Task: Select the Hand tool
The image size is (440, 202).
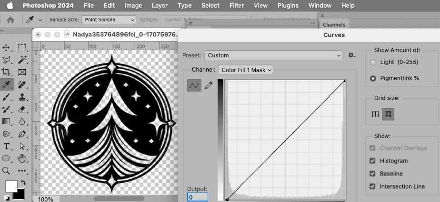Action: coord(22,158)
